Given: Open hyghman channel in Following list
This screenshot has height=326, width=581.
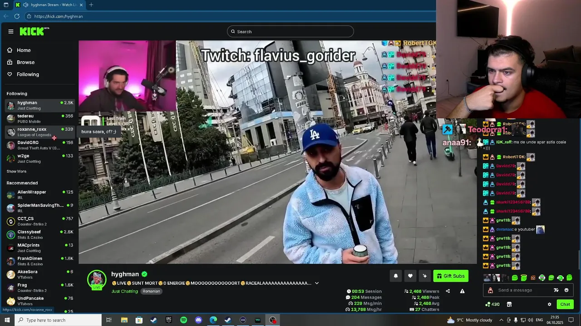Looking at the screenshot, I should (40, 105).
